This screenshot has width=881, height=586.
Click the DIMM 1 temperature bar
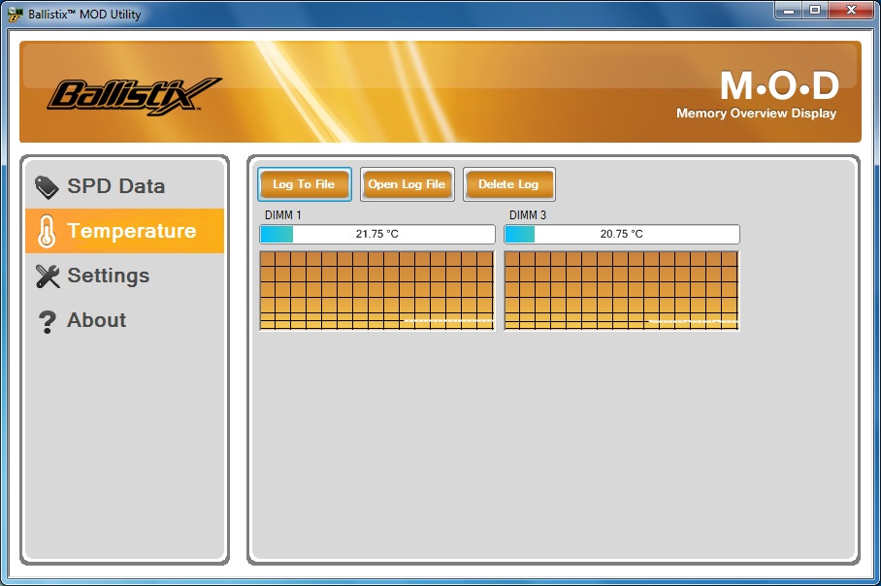377,234
